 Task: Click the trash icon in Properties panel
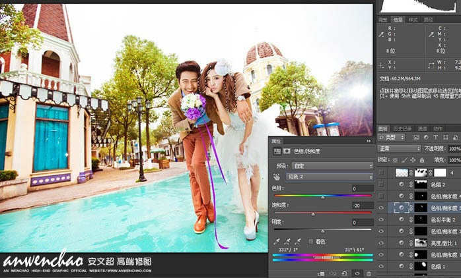point(369,273)
